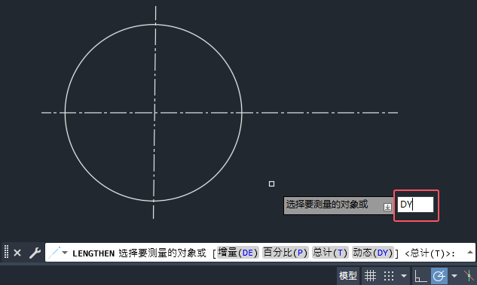Disable the highlighted polar tracking icon

click(439, 276)
